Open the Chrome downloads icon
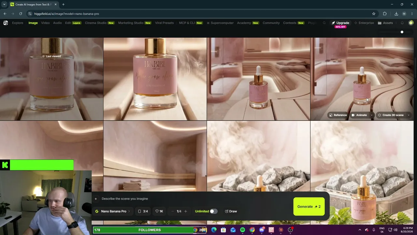This screenshot has height=235, width=417. coord(396,14)
